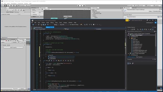Image resolution: width=163 pixels, height=92 pixels.
Task: Click Auto Live Link in Animator
Action: [x=86, y=9]
